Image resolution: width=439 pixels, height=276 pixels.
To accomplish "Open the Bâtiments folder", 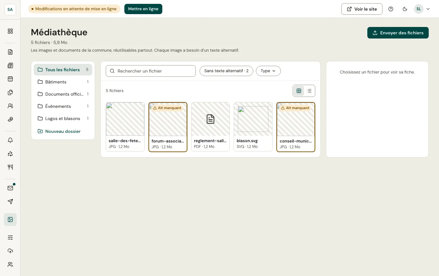I will tap(63, 82).
